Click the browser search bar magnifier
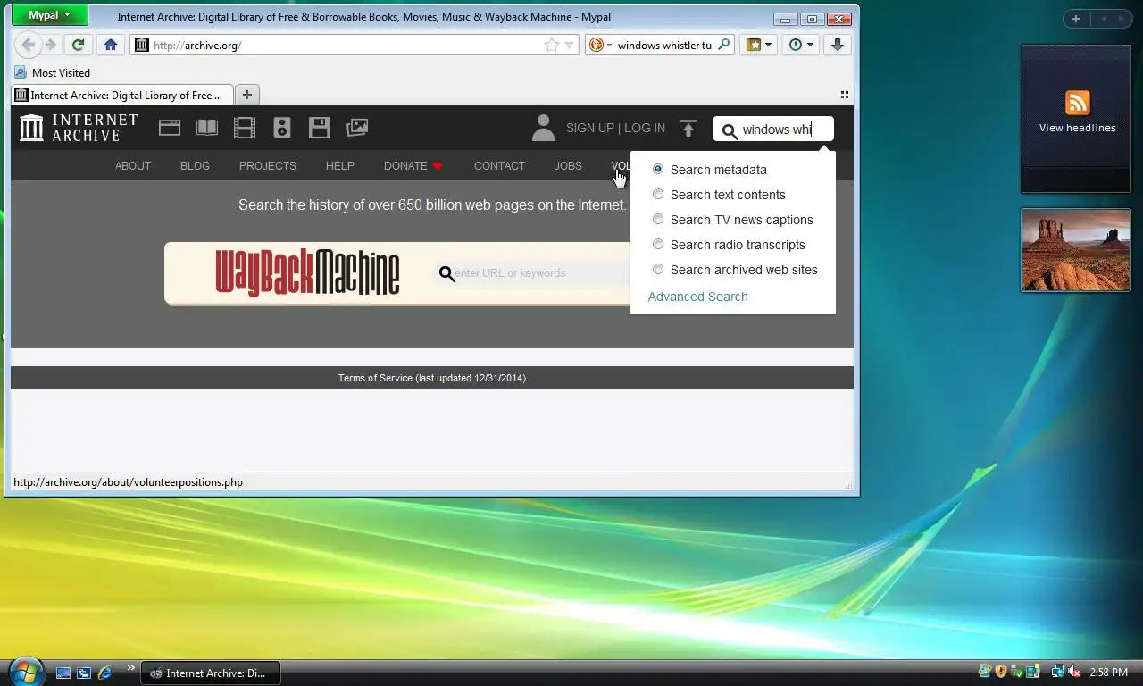 coord(723,45)
